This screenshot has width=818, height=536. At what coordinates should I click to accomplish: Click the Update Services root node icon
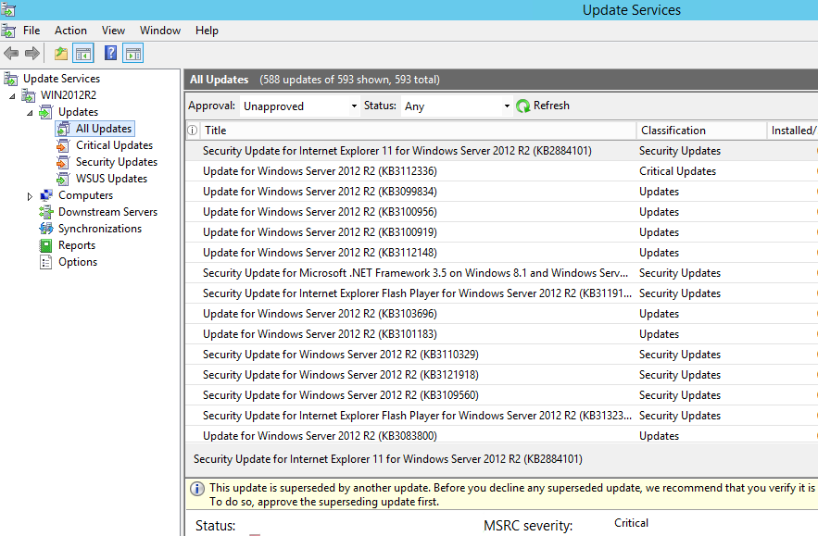point(11,79)
